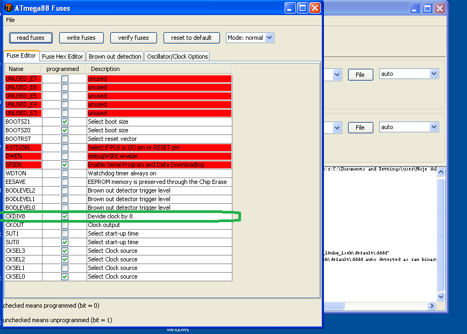This screenshot has height=334, width=467.
Task: Minimize the ATmega88 Fuses window
Action: click(x=290, y=8)
